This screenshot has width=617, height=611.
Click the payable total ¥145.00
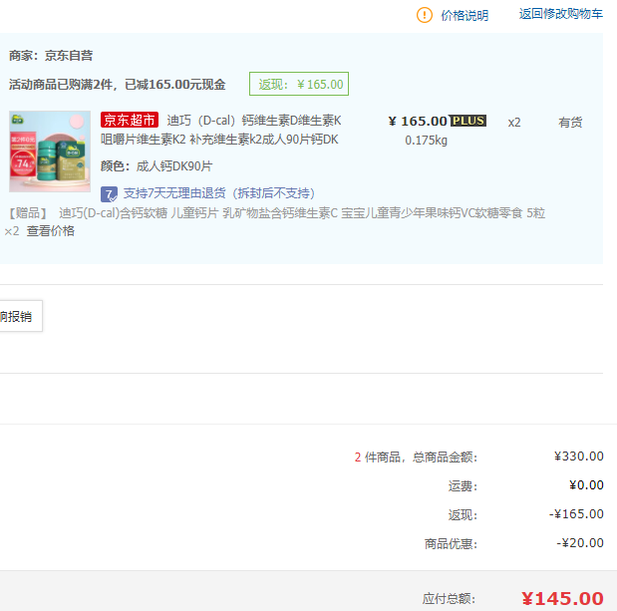click(563, 599)
